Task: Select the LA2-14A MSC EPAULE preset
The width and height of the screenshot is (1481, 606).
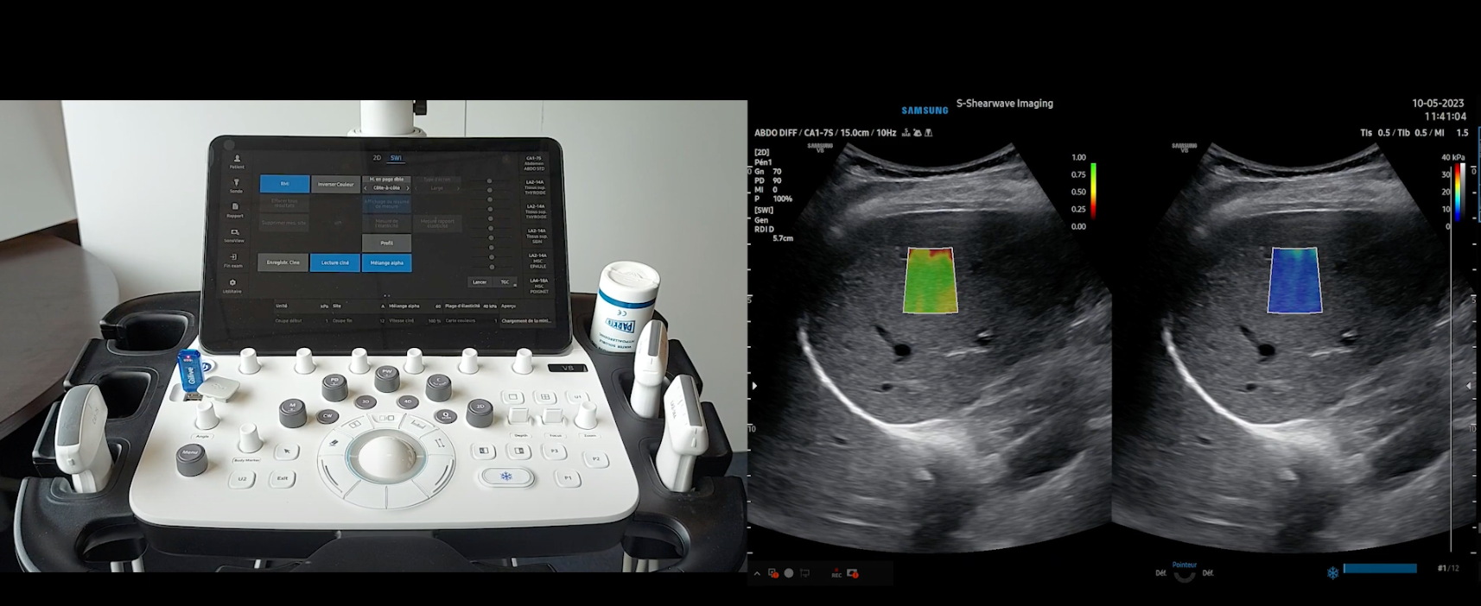Action: click(537, 261)
